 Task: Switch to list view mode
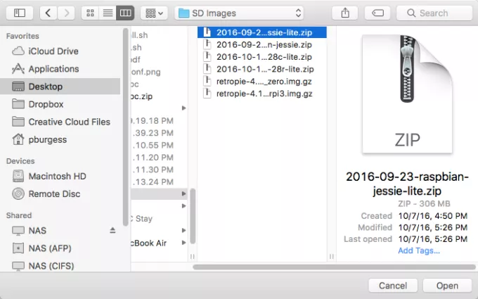click(x=108, y=13)
